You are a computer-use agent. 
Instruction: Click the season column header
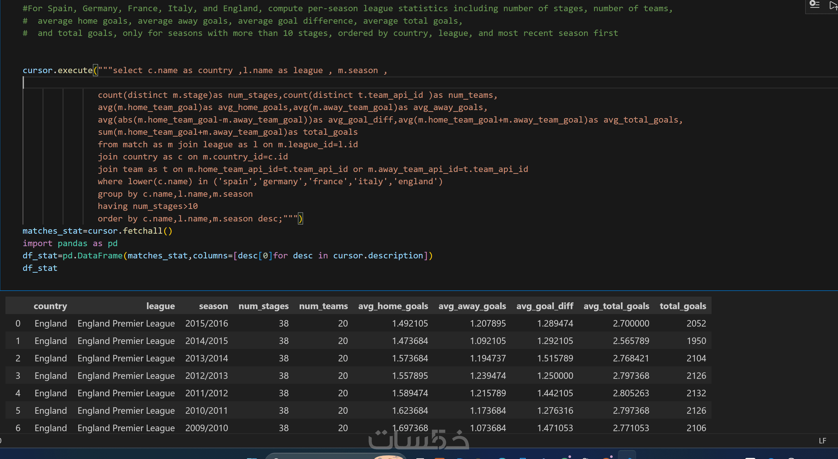point(213,306)
